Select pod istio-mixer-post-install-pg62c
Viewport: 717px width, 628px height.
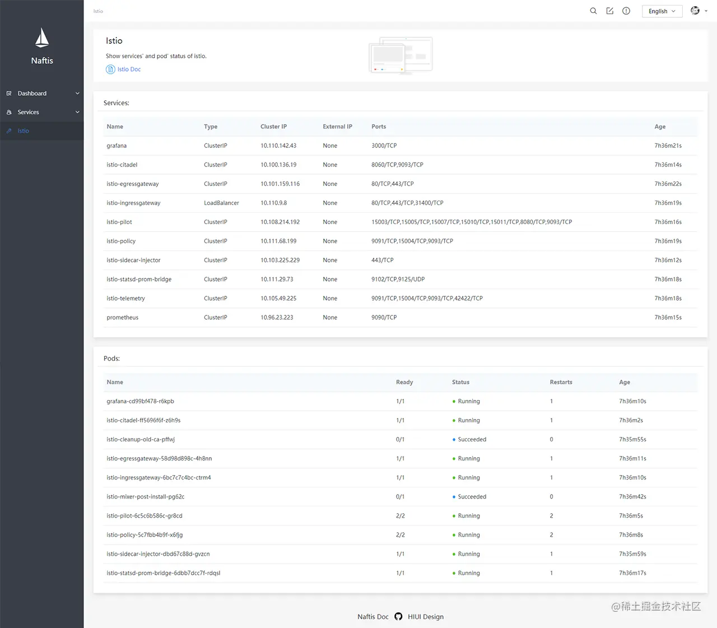[145, 496]
